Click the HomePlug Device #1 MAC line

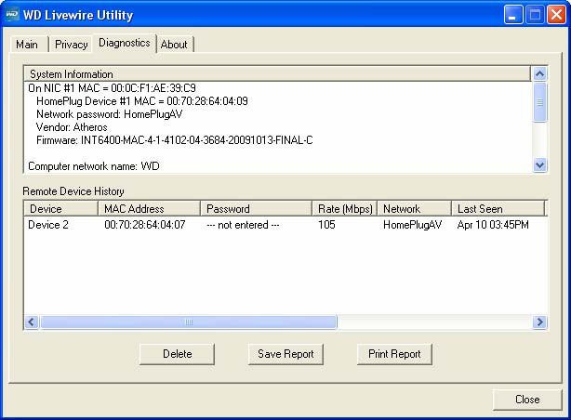[142, 101]
